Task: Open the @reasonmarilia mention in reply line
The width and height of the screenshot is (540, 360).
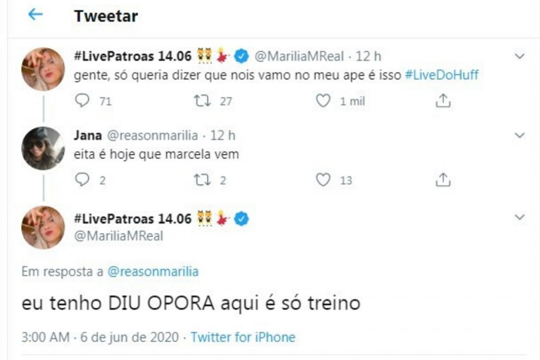Action: coord(153,272)
